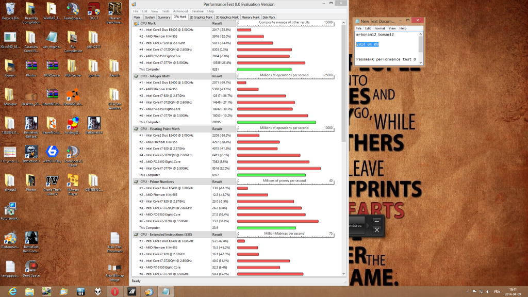Select the Grand Theft Auto IV shortcut

click(52, 185)
